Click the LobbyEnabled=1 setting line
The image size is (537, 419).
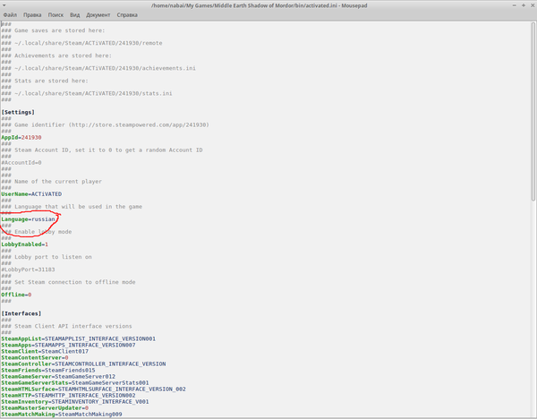click(24, 244)
